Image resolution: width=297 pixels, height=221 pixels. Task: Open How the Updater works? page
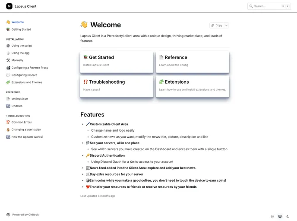(27, 137)
